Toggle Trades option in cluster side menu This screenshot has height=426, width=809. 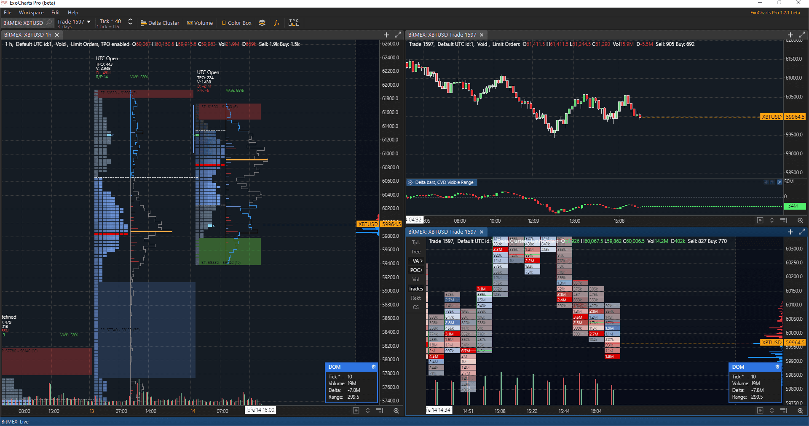tap(416, 289)
